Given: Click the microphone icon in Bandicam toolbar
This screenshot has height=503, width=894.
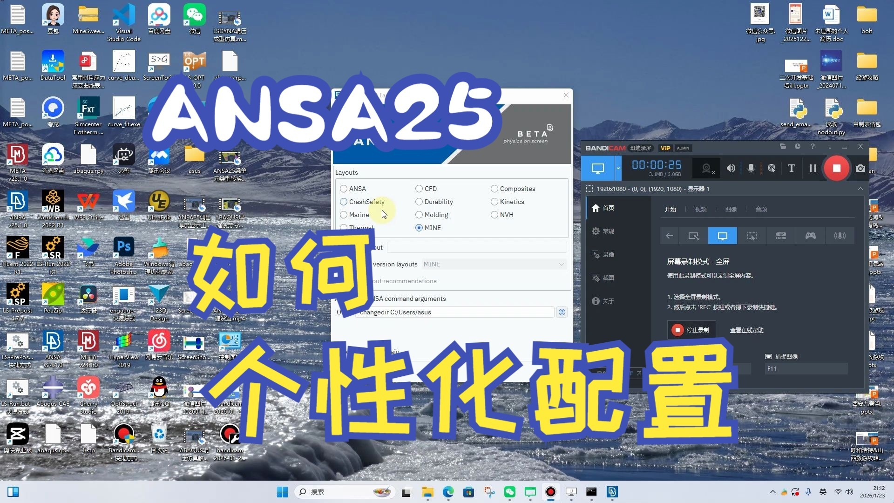Looking at the screenshot, I should 751,168.
